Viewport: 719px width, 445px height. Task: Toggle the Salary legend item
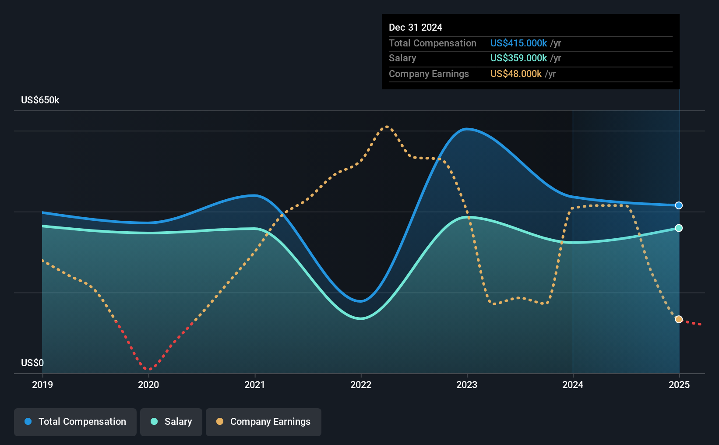pos(171,422)
